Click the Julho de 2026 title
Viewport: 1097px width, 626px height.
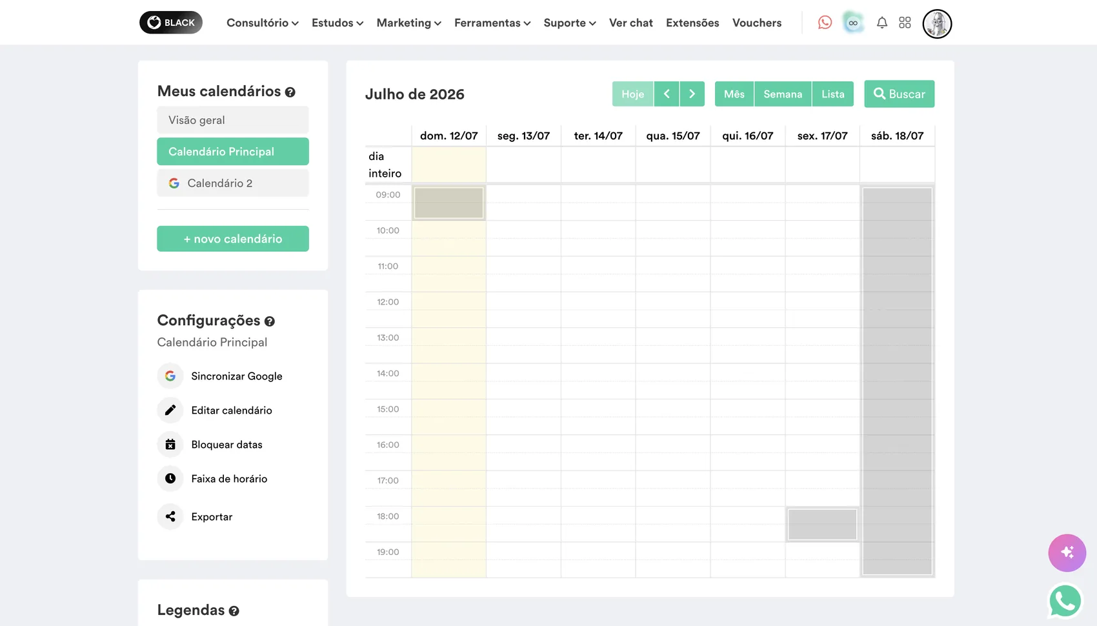[x=414, y=94]
